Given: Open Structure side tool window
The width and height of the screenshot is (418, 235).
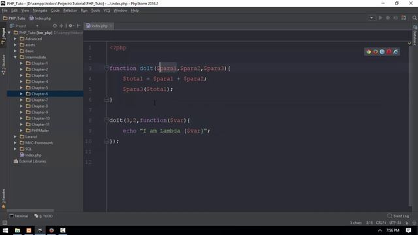Looking at the screenshot, I should tap(3, 65).
